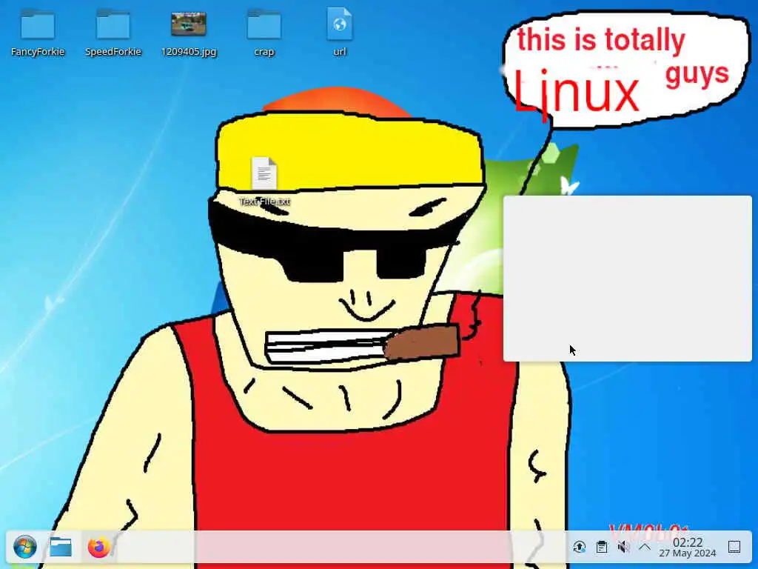Image resolution: width=758 pixels, height=569 pixels.
Task: Click the muted volume tray icon
Action: point(623,548)
